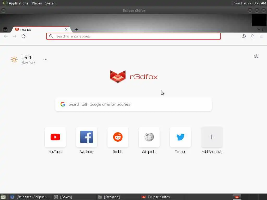
Task: Open the Extensions puzzle icon
Action: coord(252,36)
